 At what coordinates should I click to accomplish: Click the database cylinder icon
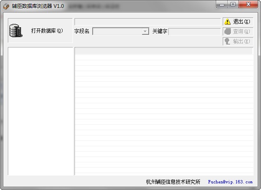point(16,31)
